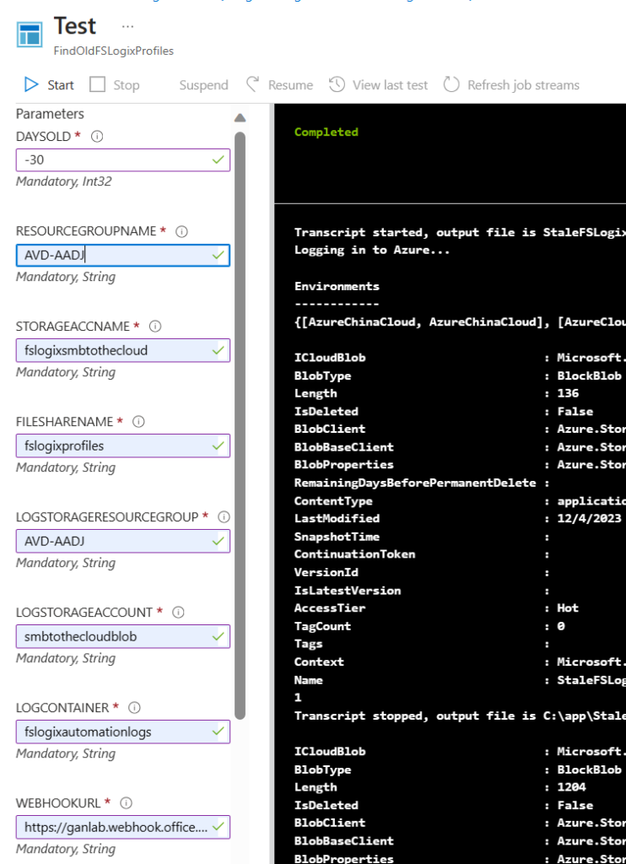Click the runbook icon next to Test
The width and height of the screenshot is (626, 864).
[x=30, y=35]
